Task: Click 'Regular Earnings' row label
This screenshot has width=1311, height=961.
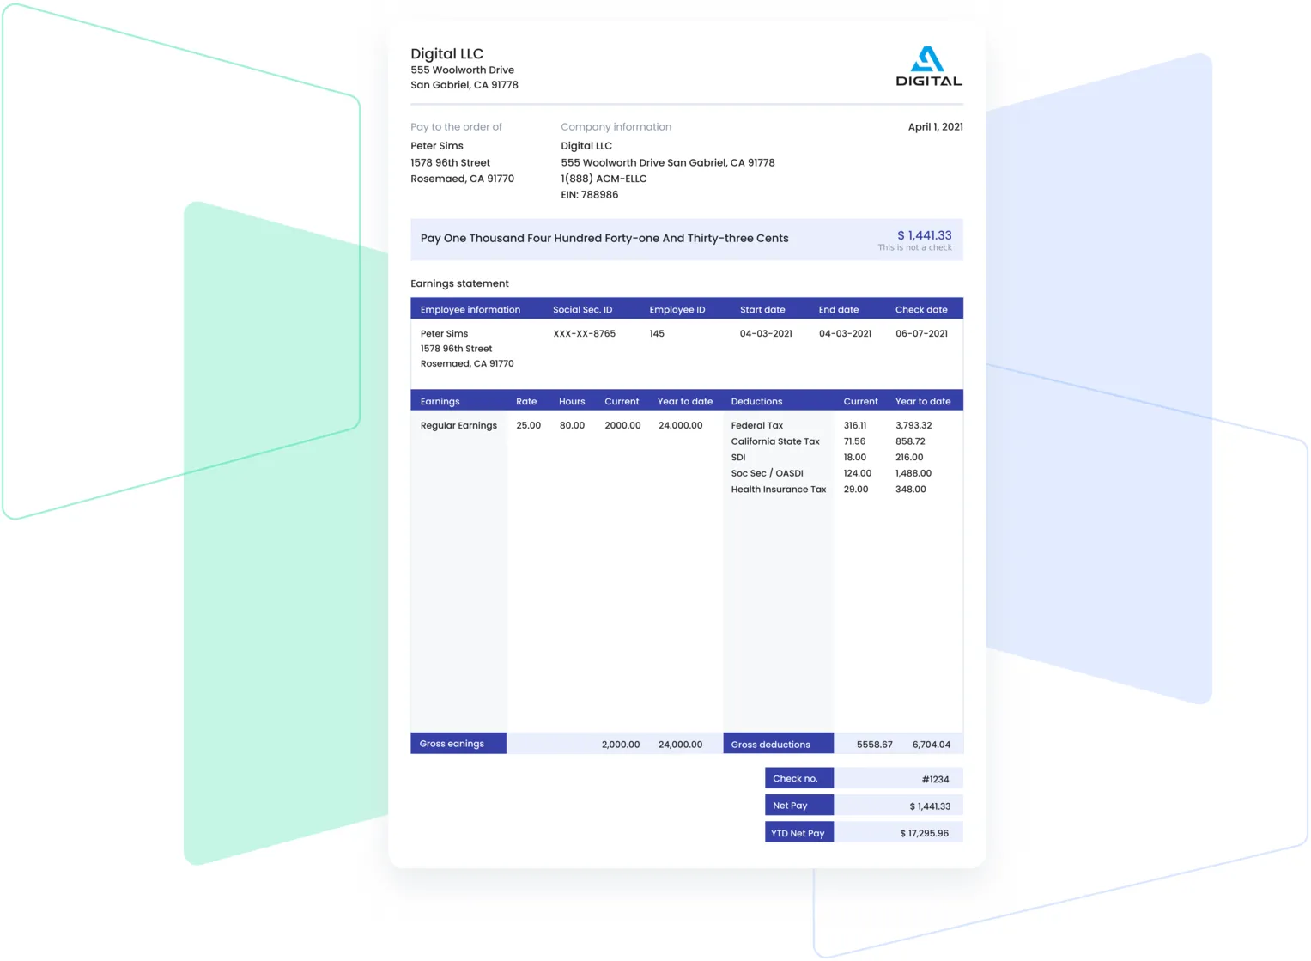Action: point(458,426)
